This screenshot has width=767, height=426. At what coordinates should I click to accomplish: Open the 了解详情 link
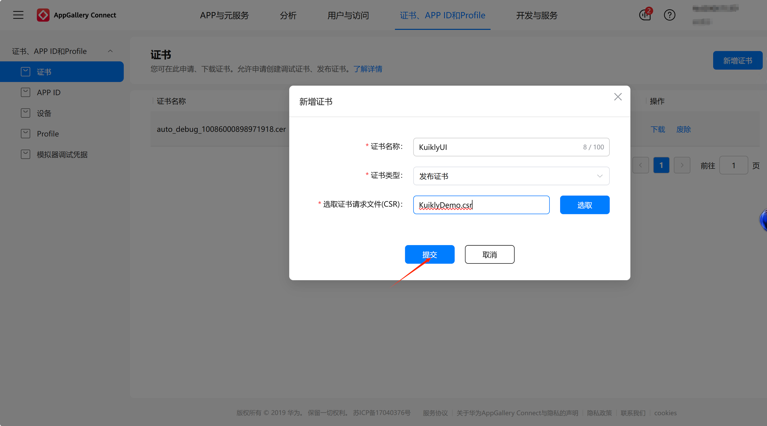368,69
